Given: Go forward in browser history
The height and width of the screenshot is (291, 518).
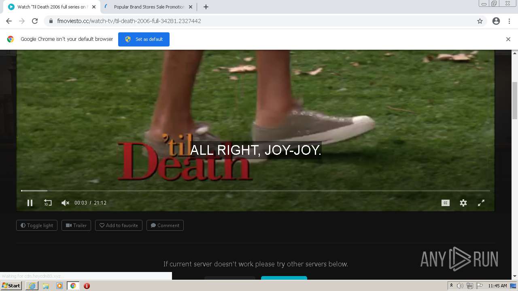Looking at the screenshot, I should (x=22, y=21).
